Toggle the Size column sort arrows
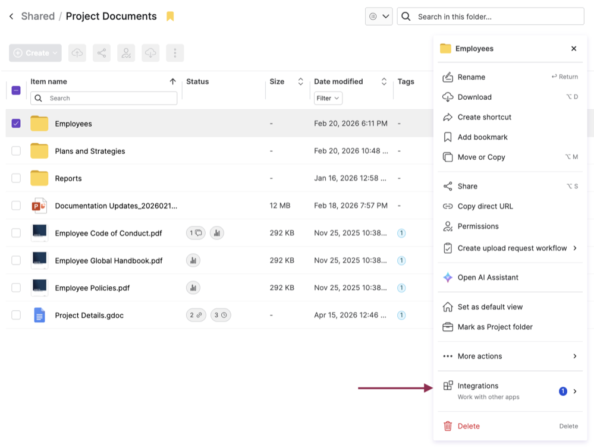Screen dimensions: 594x448 coord(300,81)
